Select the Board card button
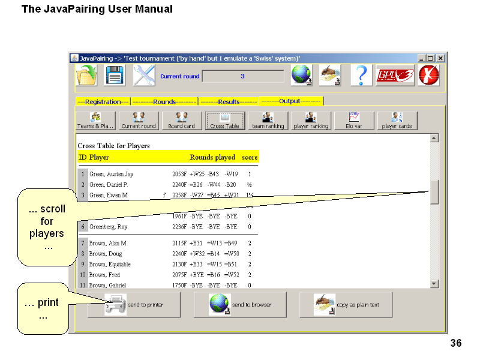This screenshot has height=360, width=480. point(181,121)
